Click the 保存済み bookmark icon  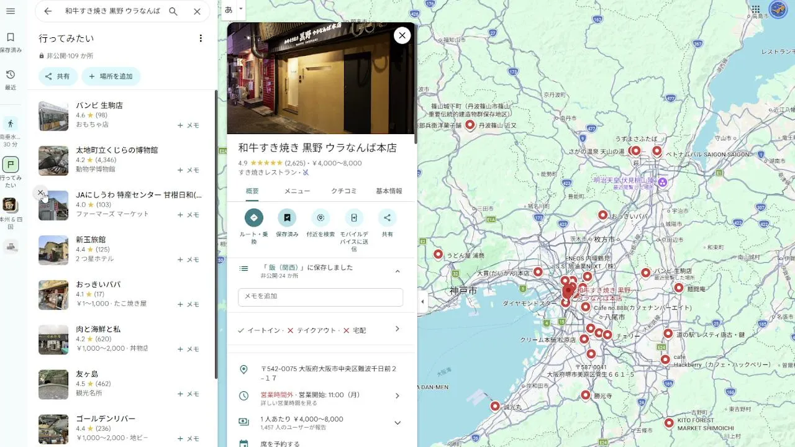coord(287,218)
